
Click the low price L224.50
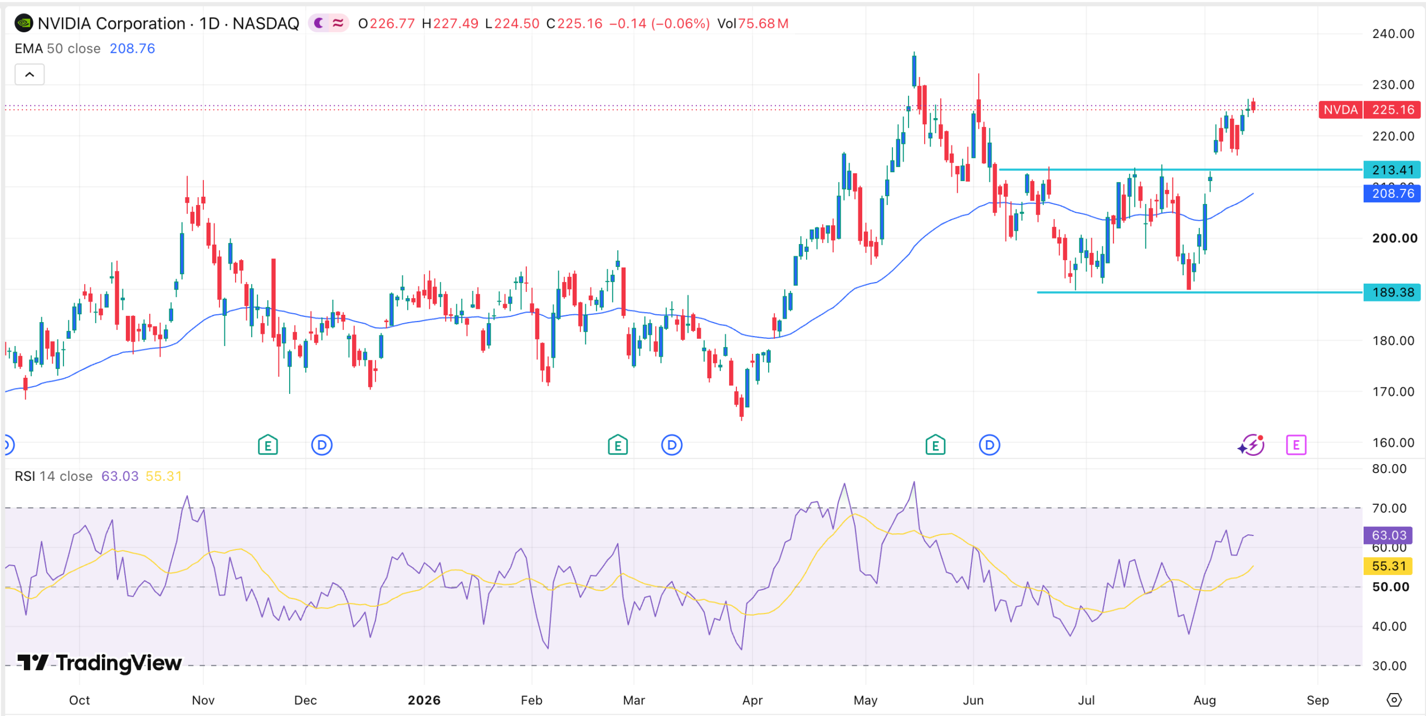[512, 23]
